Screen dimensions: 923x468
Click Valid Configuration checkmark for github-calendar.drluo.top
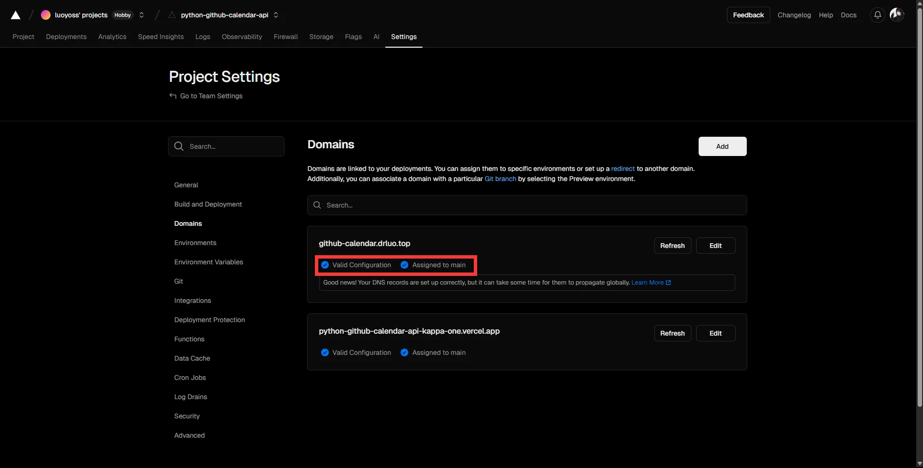pos(325,265)
